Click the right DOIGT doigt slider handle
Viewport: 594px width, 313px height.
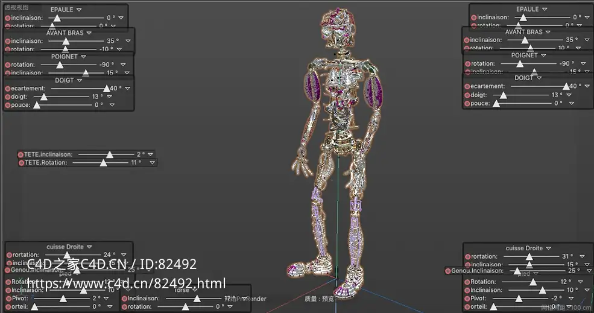(503, 95)
